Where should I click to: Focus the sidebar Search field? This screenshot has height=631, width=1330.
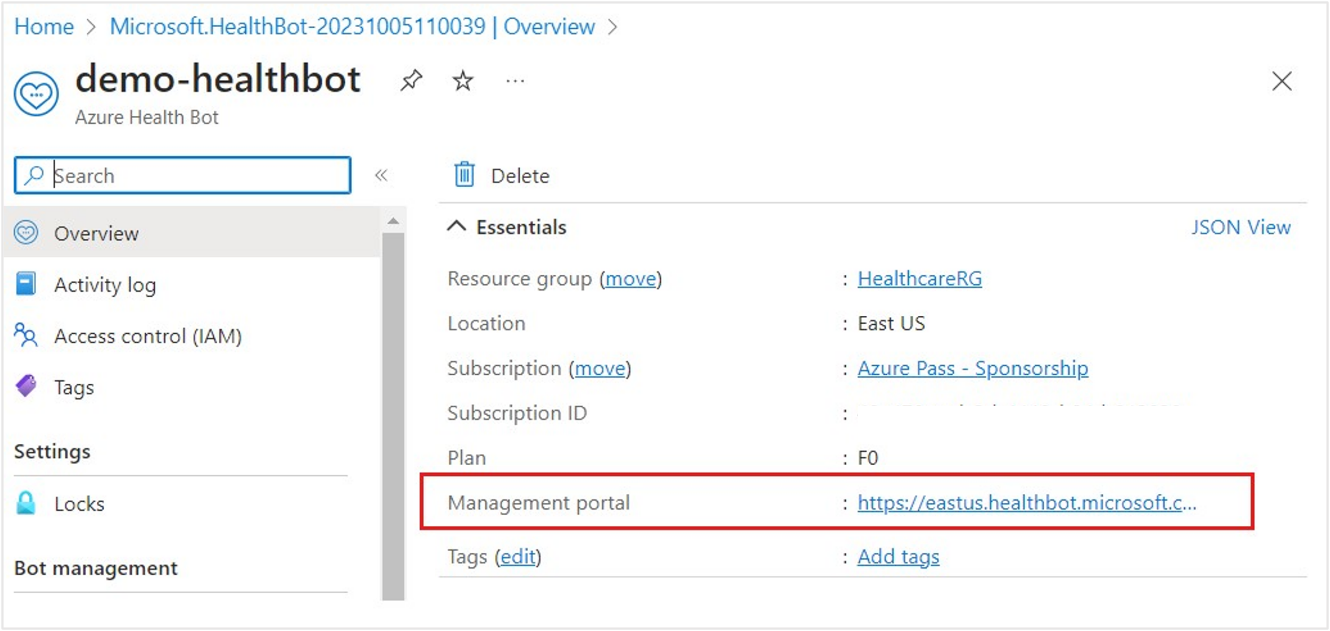click(x=182, y=175)
